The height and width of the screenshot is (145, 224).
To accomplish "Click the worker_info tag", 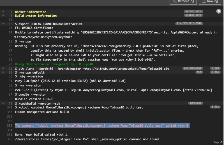I will (x=193, y=11).
